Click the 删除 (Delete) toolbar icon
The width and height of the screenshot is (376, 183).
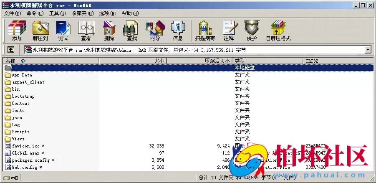109,31
